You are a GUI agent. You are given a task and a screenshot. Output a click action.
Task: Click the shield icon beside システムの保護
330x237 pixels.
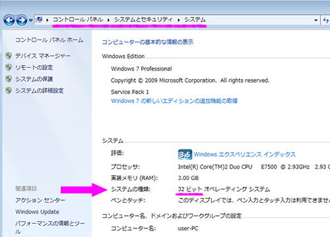pyautogui.click(x=9, y=78)
